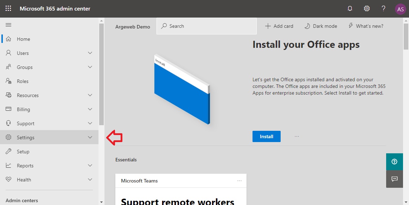The height and width of the screenshot is (205, 409).
Task: Click the blue Install button
Action: (266, 136)
